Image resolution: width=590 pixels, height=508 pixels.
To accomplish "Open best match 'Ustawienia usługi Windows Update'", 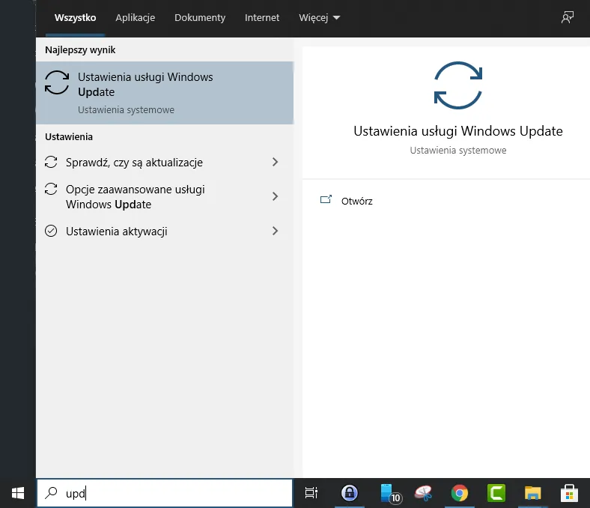I will tap(165, 93).
